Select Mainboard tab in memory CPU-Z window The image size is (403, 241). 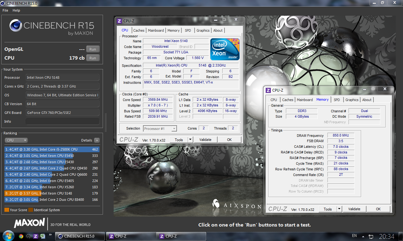click(x=305, y=100)
